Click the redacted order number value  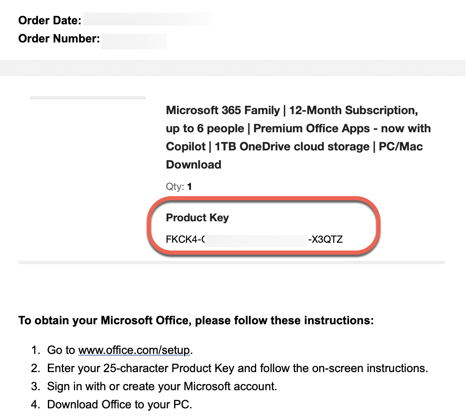(134, 42)
